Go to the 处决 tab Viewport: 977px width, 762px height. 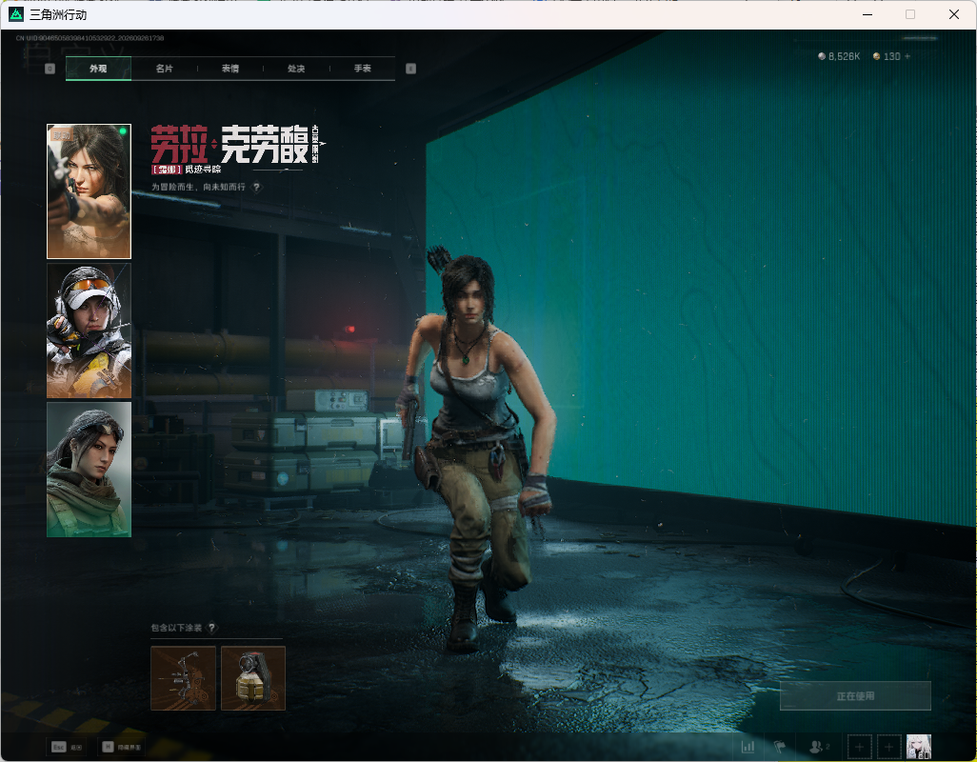(296, 69)
